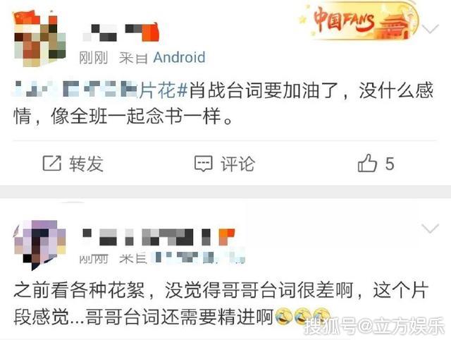Click the repost (转发) share icon
451x340 pixels.
click(52, 163)
